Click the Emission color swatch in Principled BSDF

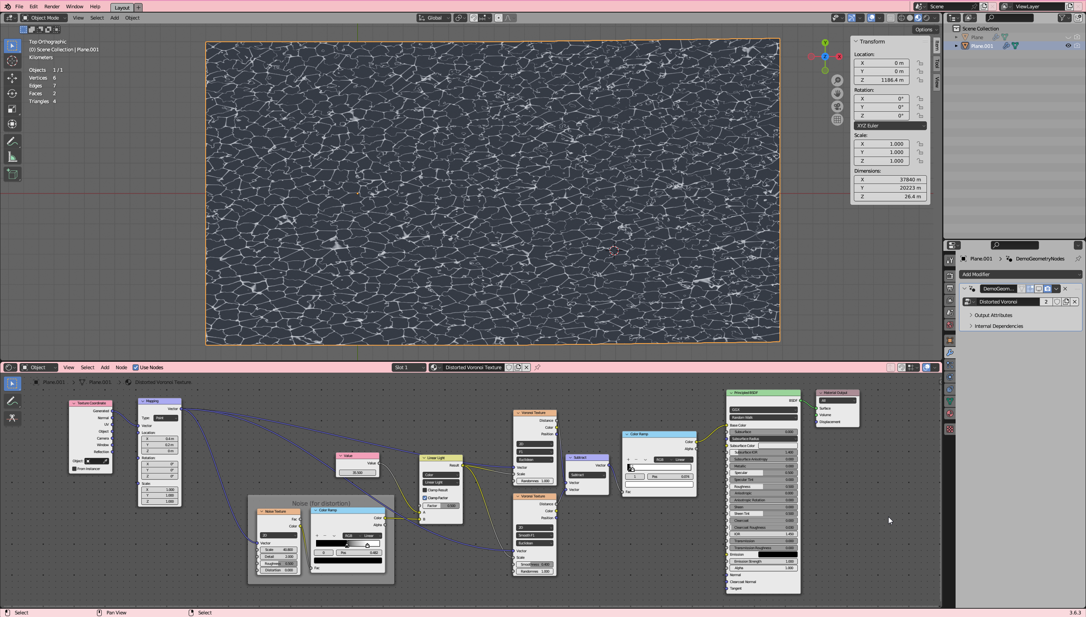point(777,554)
